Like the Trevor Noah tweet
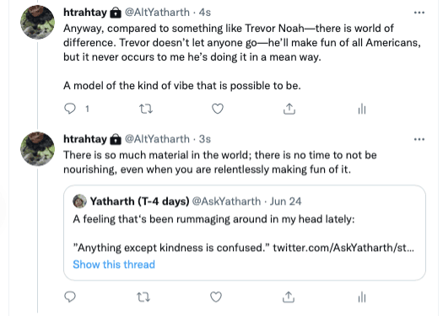The height and width of the screenshot is (316, 443). (x=218, y=109)
